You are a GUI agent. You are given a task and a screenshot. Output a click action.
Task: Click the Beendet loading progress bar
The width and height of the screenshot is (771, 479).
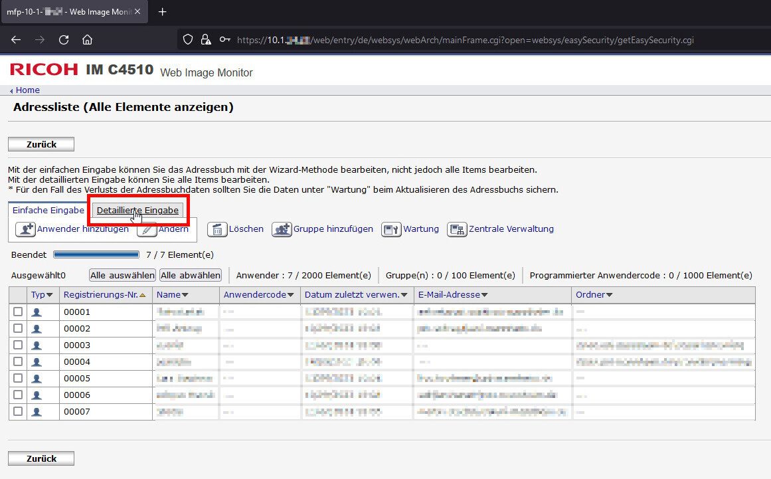pyautogui.click(x=96, y=254)
